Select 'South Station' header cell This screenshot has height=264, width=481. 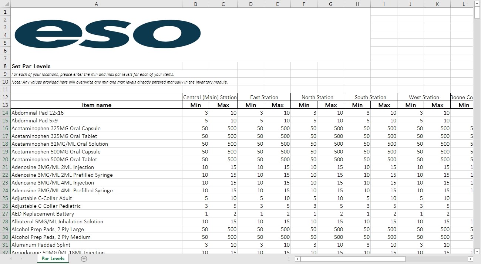coord(370,97)
